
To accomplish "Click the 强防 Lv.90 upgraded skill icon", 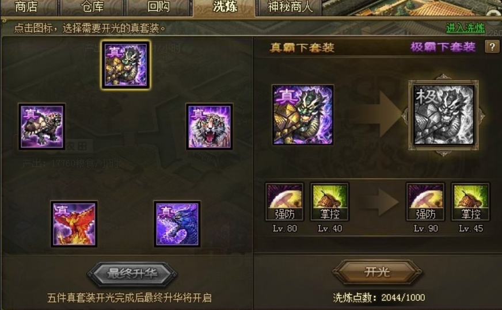I will (x=425, y=202).
